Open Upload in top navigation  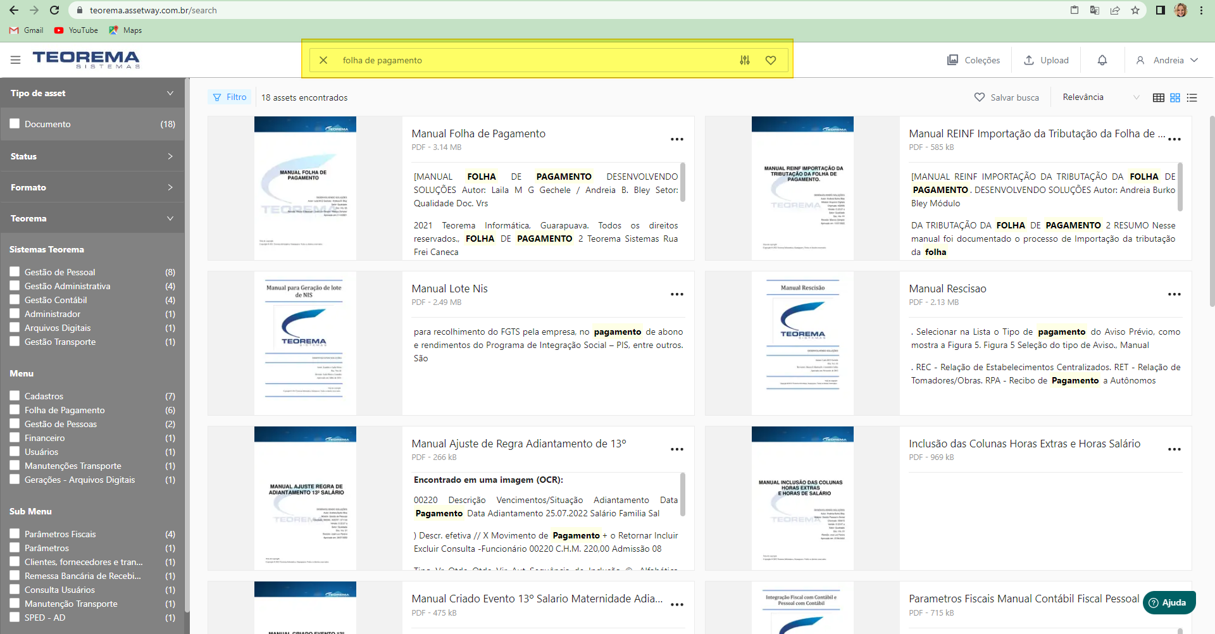pyautogui.click(x=1046, y=60)
